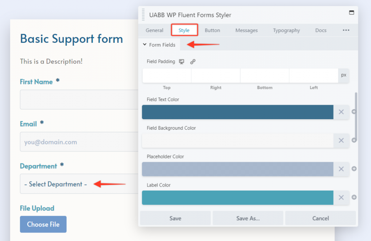Click the window popup icon in the styler header

(351, 12)
